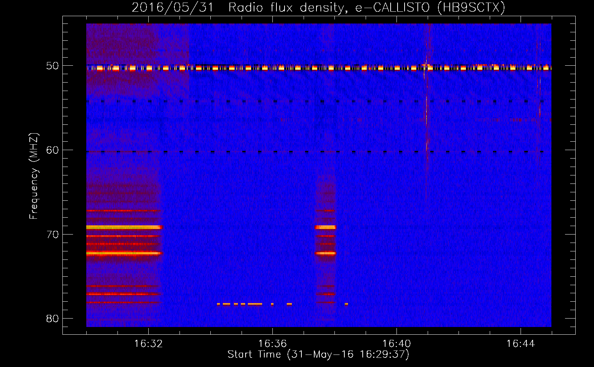Click the 16:40 time tick label
The image size is (594, 367).
tap(396, 344)
